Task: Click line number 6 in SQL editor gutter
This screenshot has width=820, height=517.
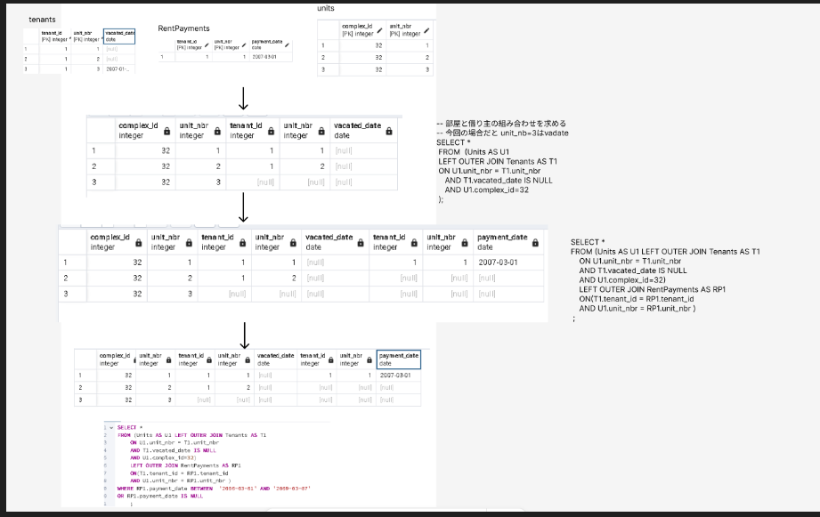Action: [x=105, y=465]
